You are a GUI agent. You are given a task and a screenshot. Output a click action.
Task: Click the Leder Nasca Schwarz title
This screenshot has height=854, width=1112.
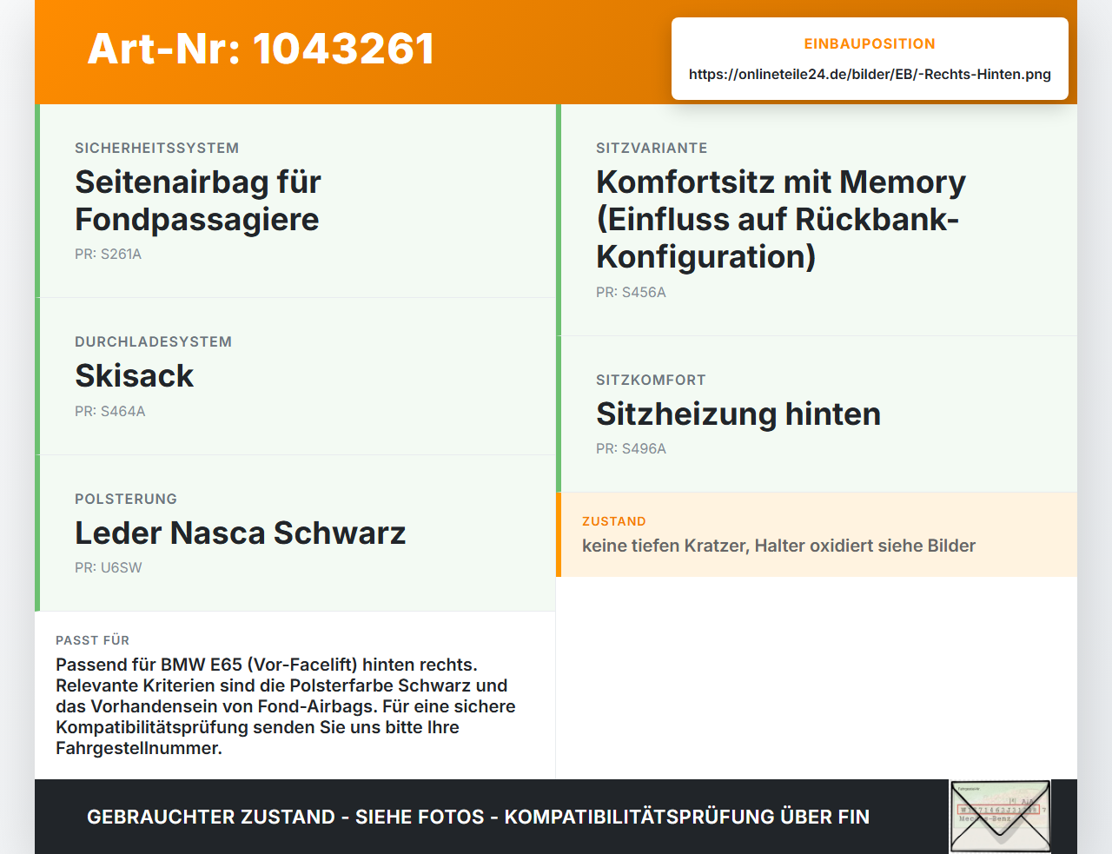240,533
